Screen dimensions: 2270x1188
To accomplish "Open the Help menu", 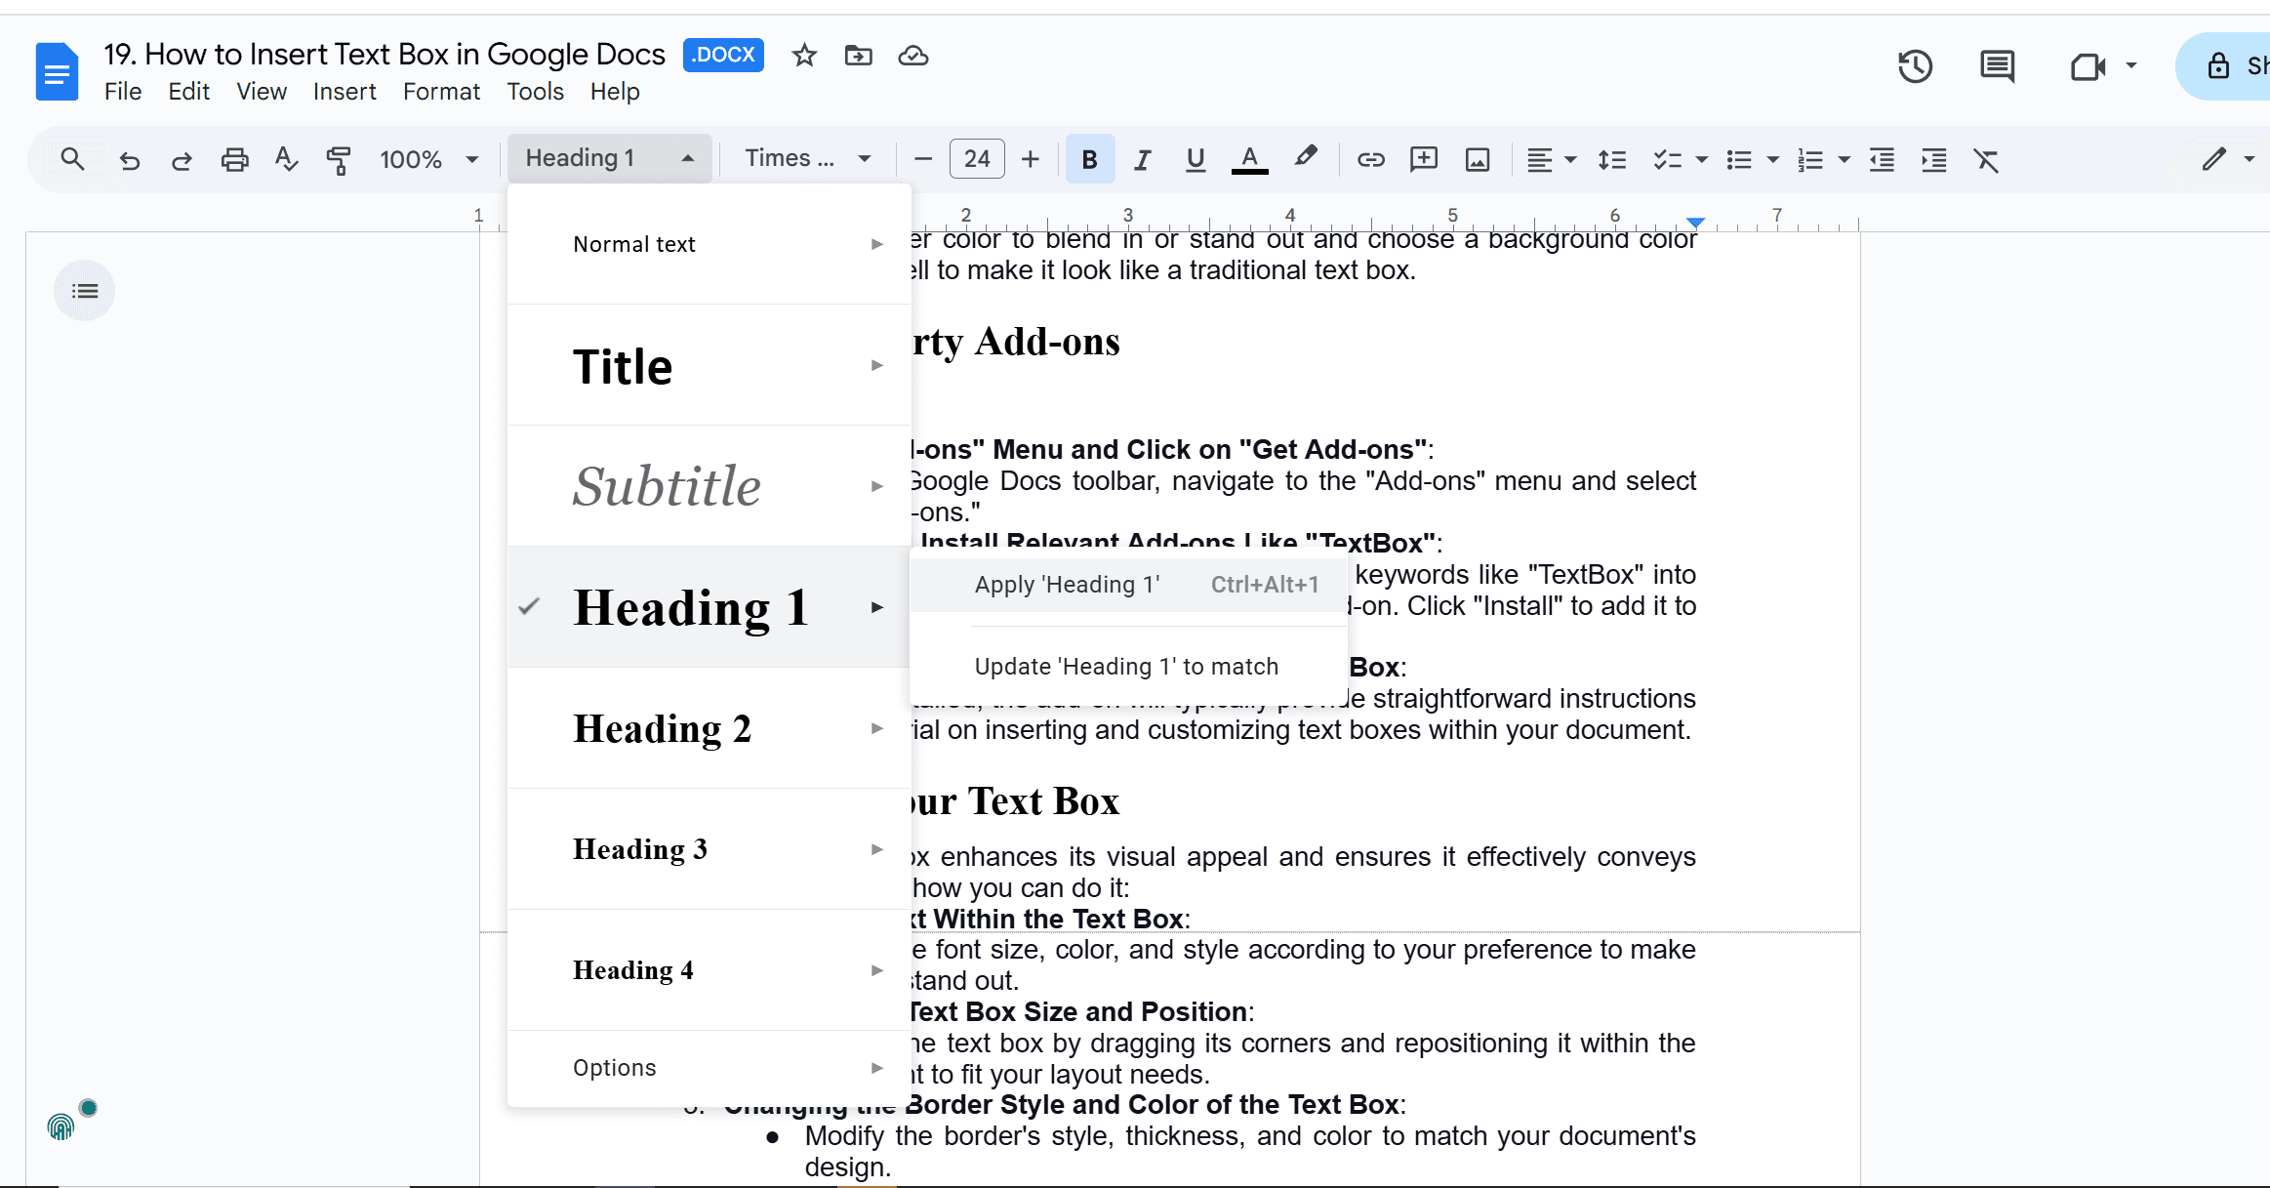I will coord(615,91).
